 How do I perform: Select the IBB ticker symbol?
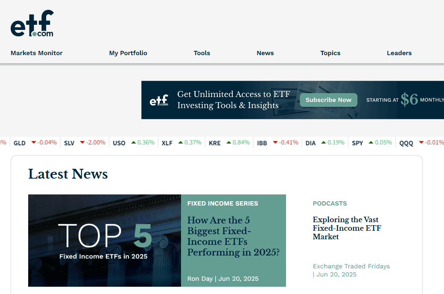click(262, 143)
